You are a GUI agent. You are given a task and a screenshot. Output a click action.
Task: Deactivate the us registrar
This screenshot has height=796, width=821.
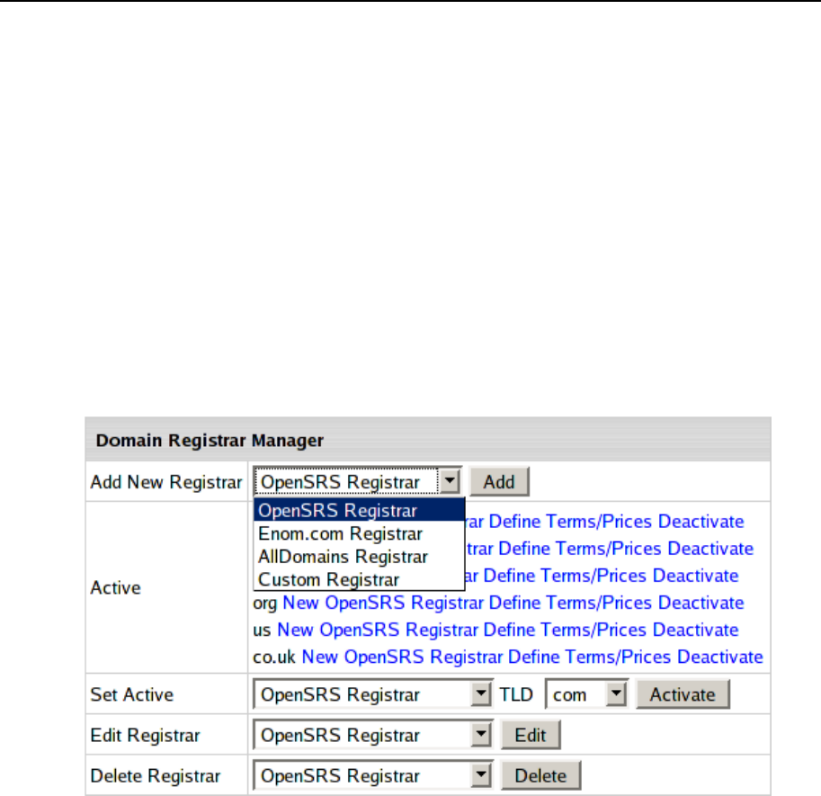(696, 630)
